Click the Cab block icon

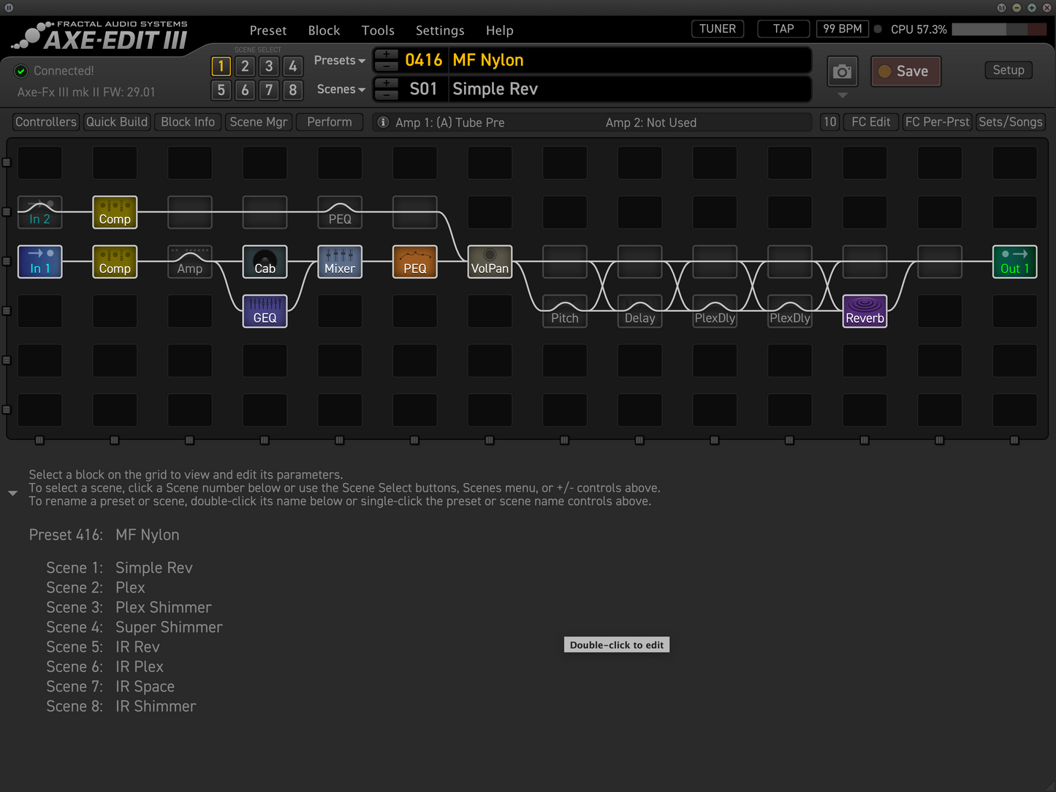[265, 262]
